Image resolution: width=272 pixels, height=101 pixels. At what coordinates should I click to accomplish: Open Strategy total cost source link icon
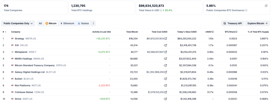coord(166,39)
